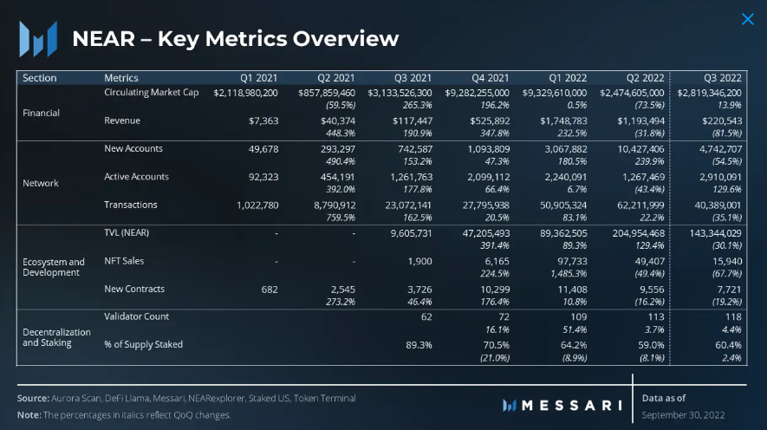Click the 9,605,731 TVL value

(411, 233)
